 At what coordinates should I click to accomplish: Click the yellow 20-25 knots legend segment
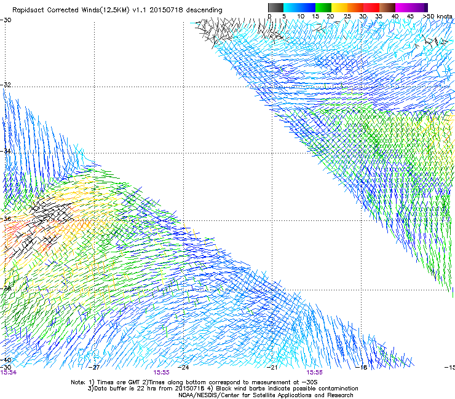(339, 7)
